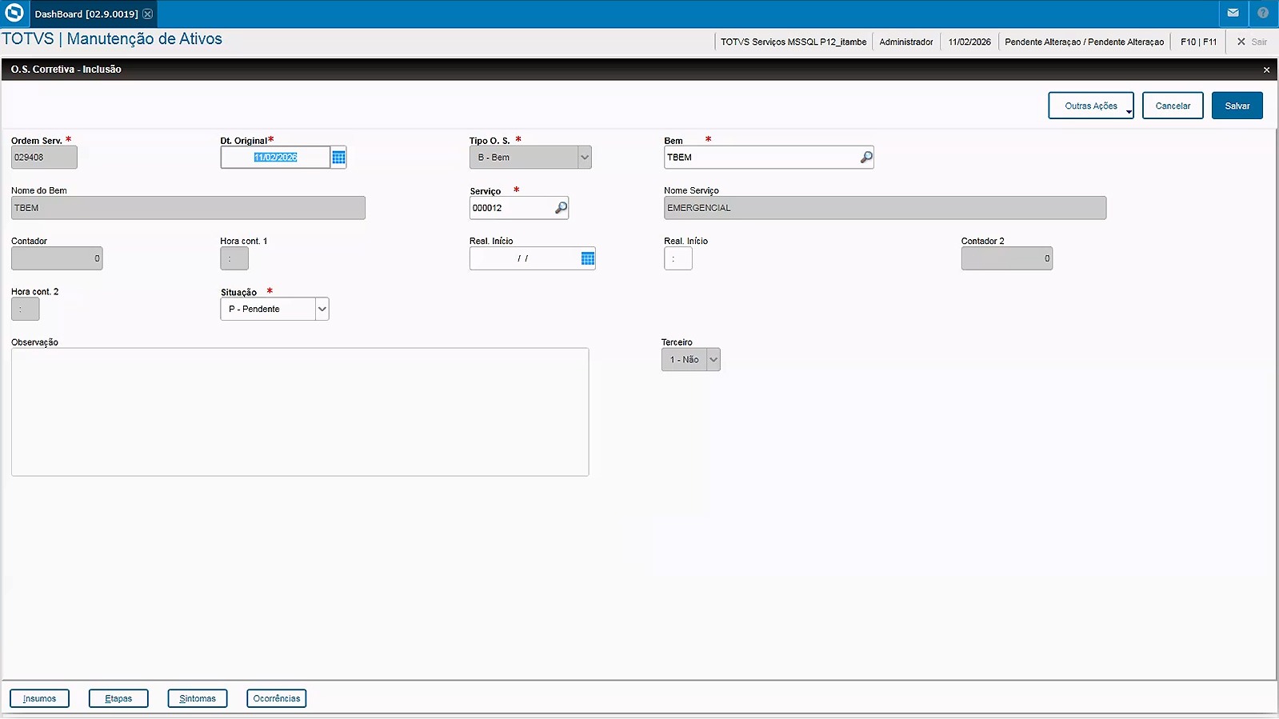
Task: Open the Outras Ações menu button
Action: pos(1090,106)
